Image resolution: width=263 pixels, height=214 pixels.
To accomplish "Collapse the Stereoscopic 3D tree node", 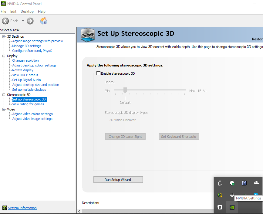I will (4, 95).
